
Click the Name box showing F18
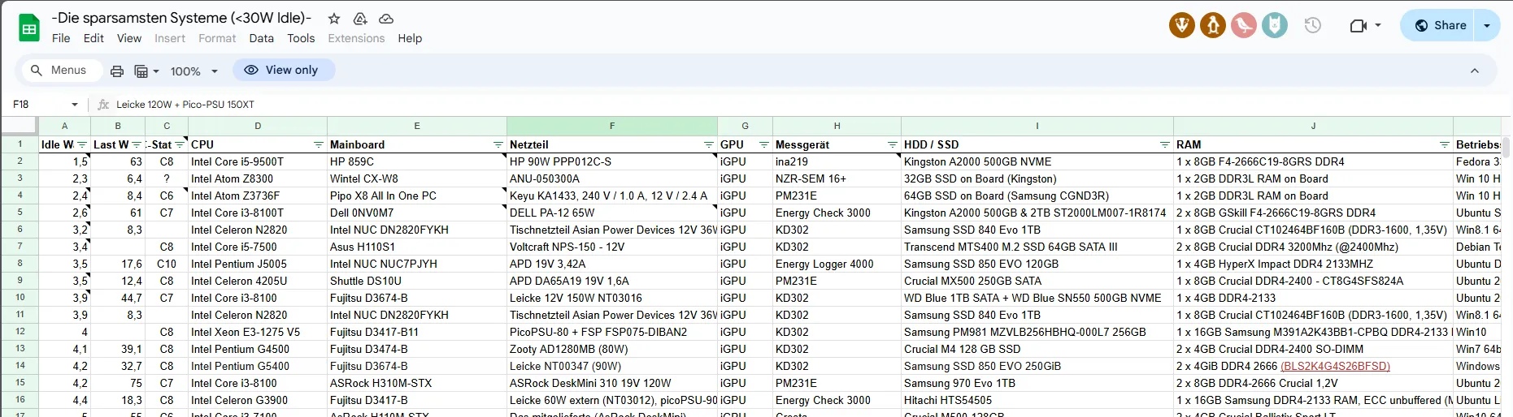41,105
